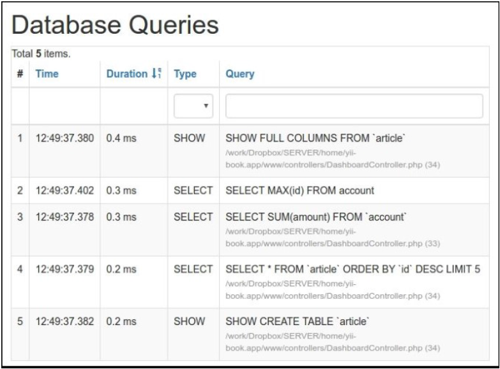Image resolution: width=500 pixels, height=369 pixels.
Task: Click the descending sort icon beside Duration
Action: coord(156,73)
